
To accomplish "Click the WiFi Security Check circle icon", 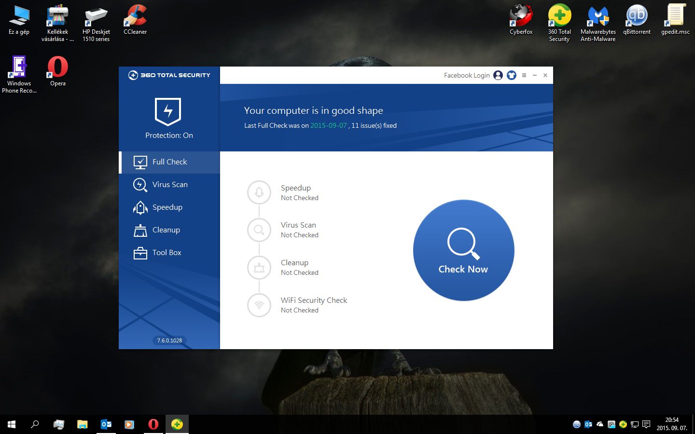I will (x=259, y=305).
